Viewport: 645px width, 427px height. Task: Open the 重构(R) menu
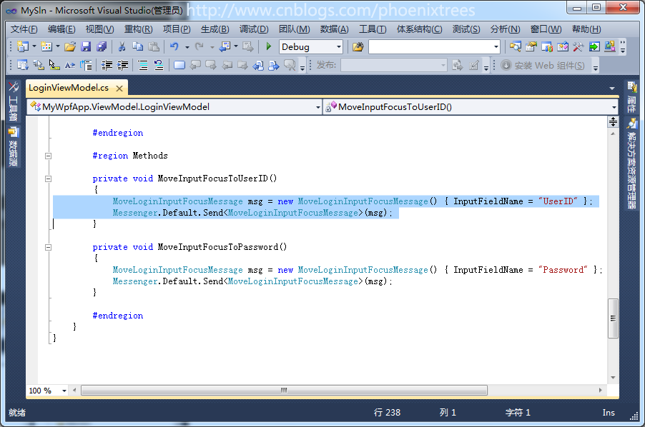click(x=138, y=29)
